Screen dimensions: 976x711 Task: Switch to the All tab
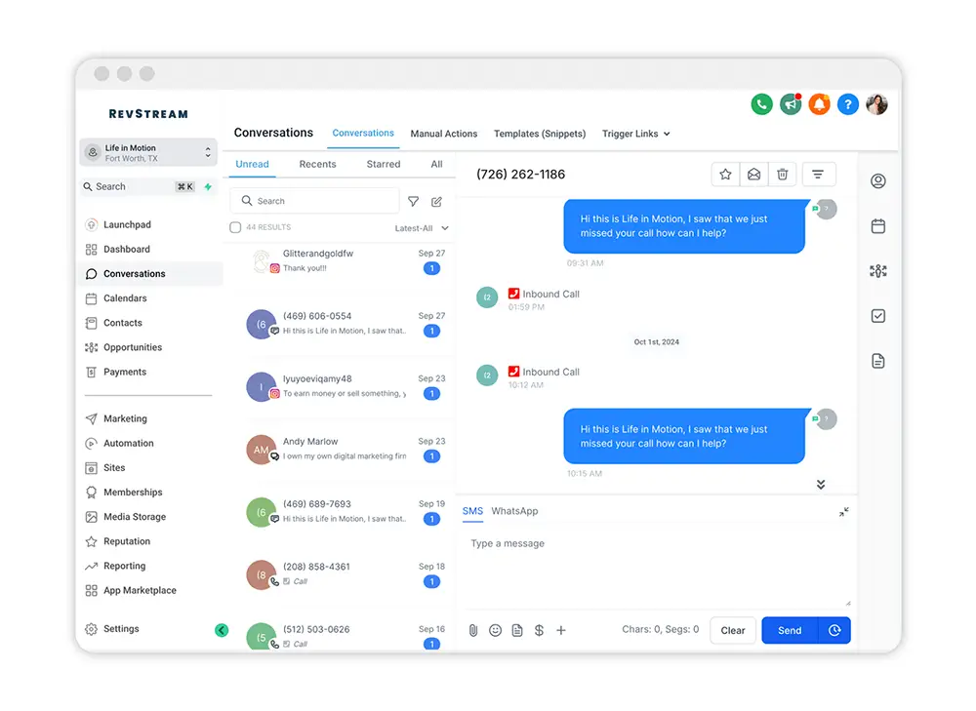click(x=437, y=164)
